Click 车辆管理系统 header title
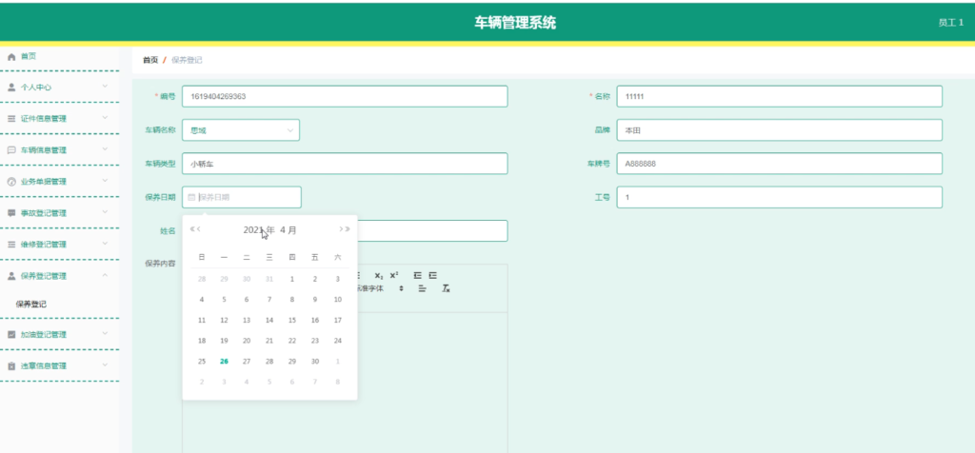The width and height of the screenshot is (975, 453). (x=515, y=23)
